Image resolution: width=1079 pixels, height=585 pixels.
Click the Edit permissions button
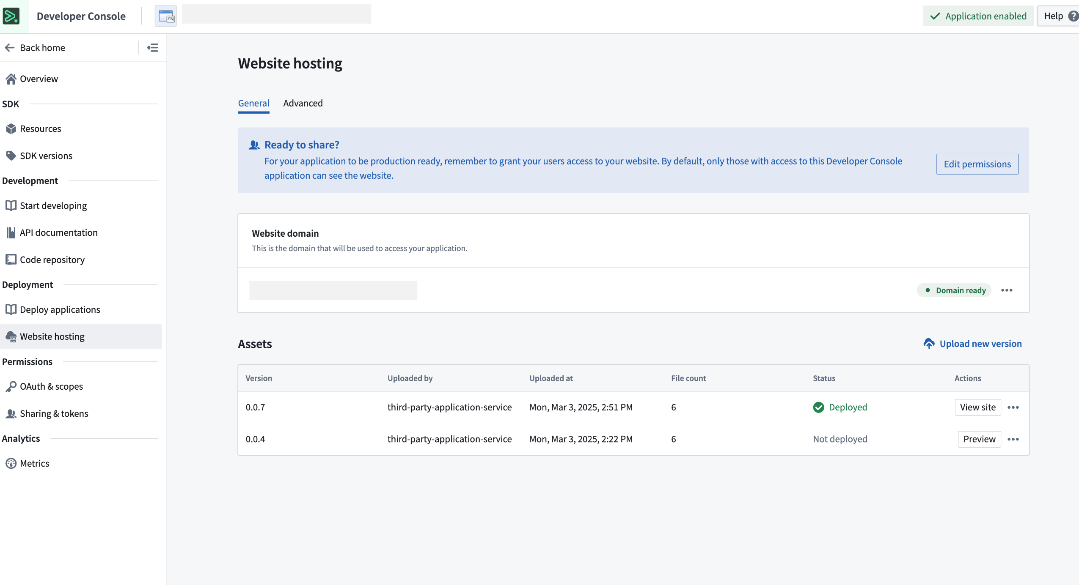977,164
